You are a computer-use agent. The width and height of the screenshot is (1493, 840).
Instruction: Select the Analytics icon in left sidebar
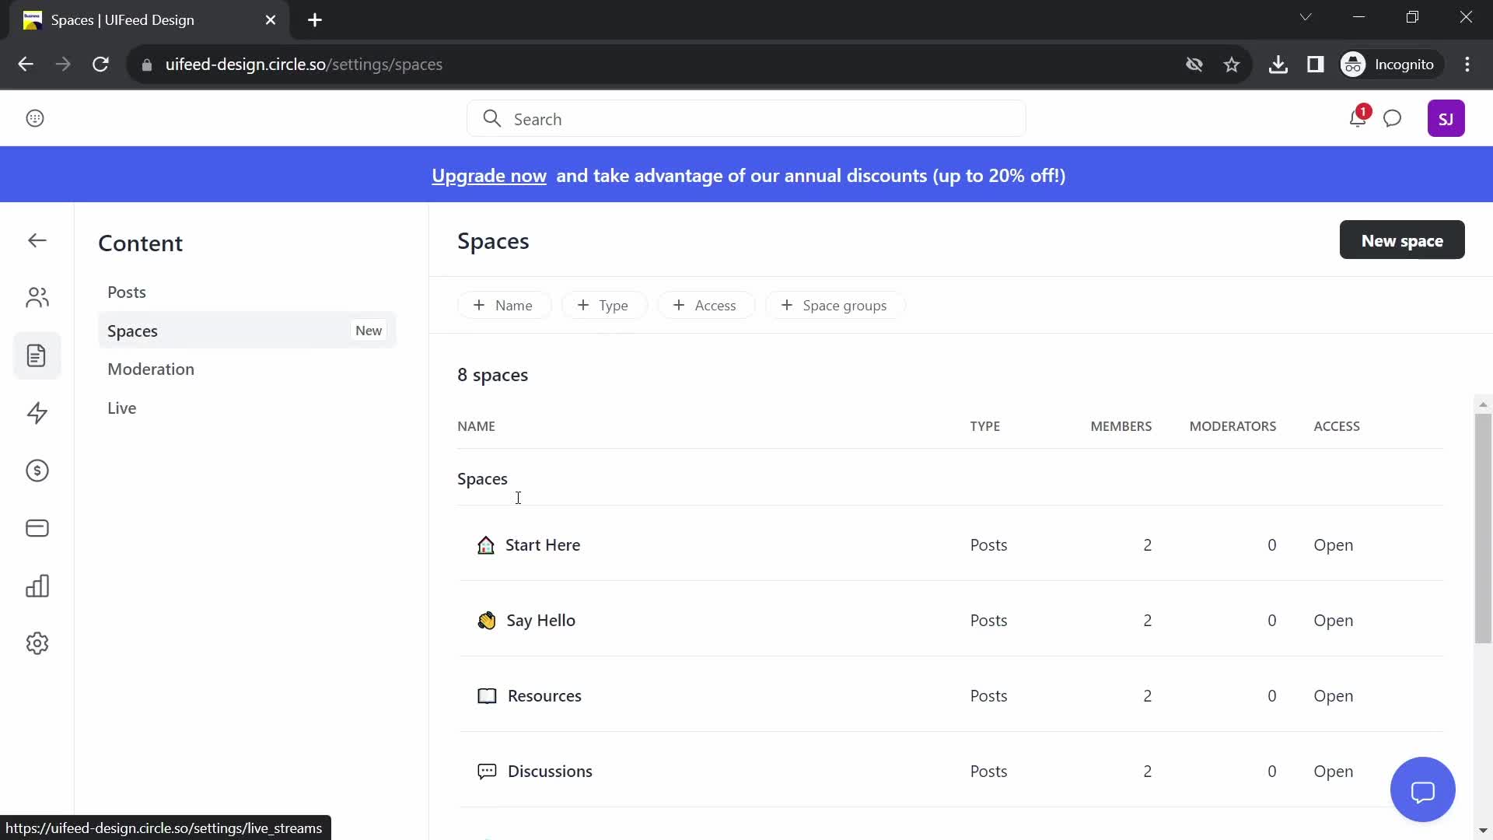pyautogui.click(x=37, y=585)
